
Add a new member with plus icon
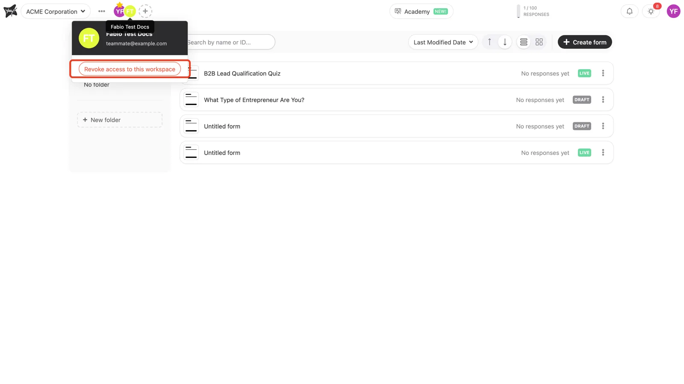tap(145, 11)
